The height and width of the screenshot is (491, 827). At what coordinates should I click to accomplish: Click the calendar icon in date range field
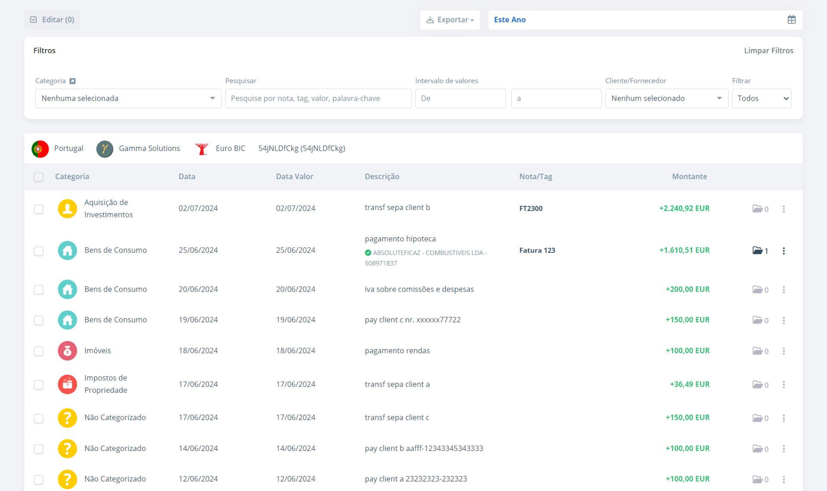click(791, 20)
